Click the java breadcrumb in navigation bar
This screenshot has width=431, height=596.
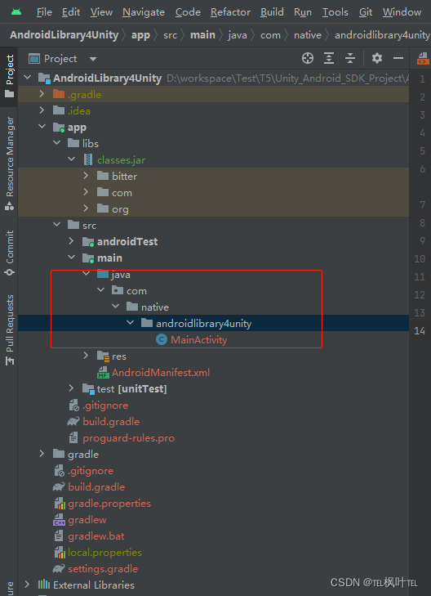238,35
